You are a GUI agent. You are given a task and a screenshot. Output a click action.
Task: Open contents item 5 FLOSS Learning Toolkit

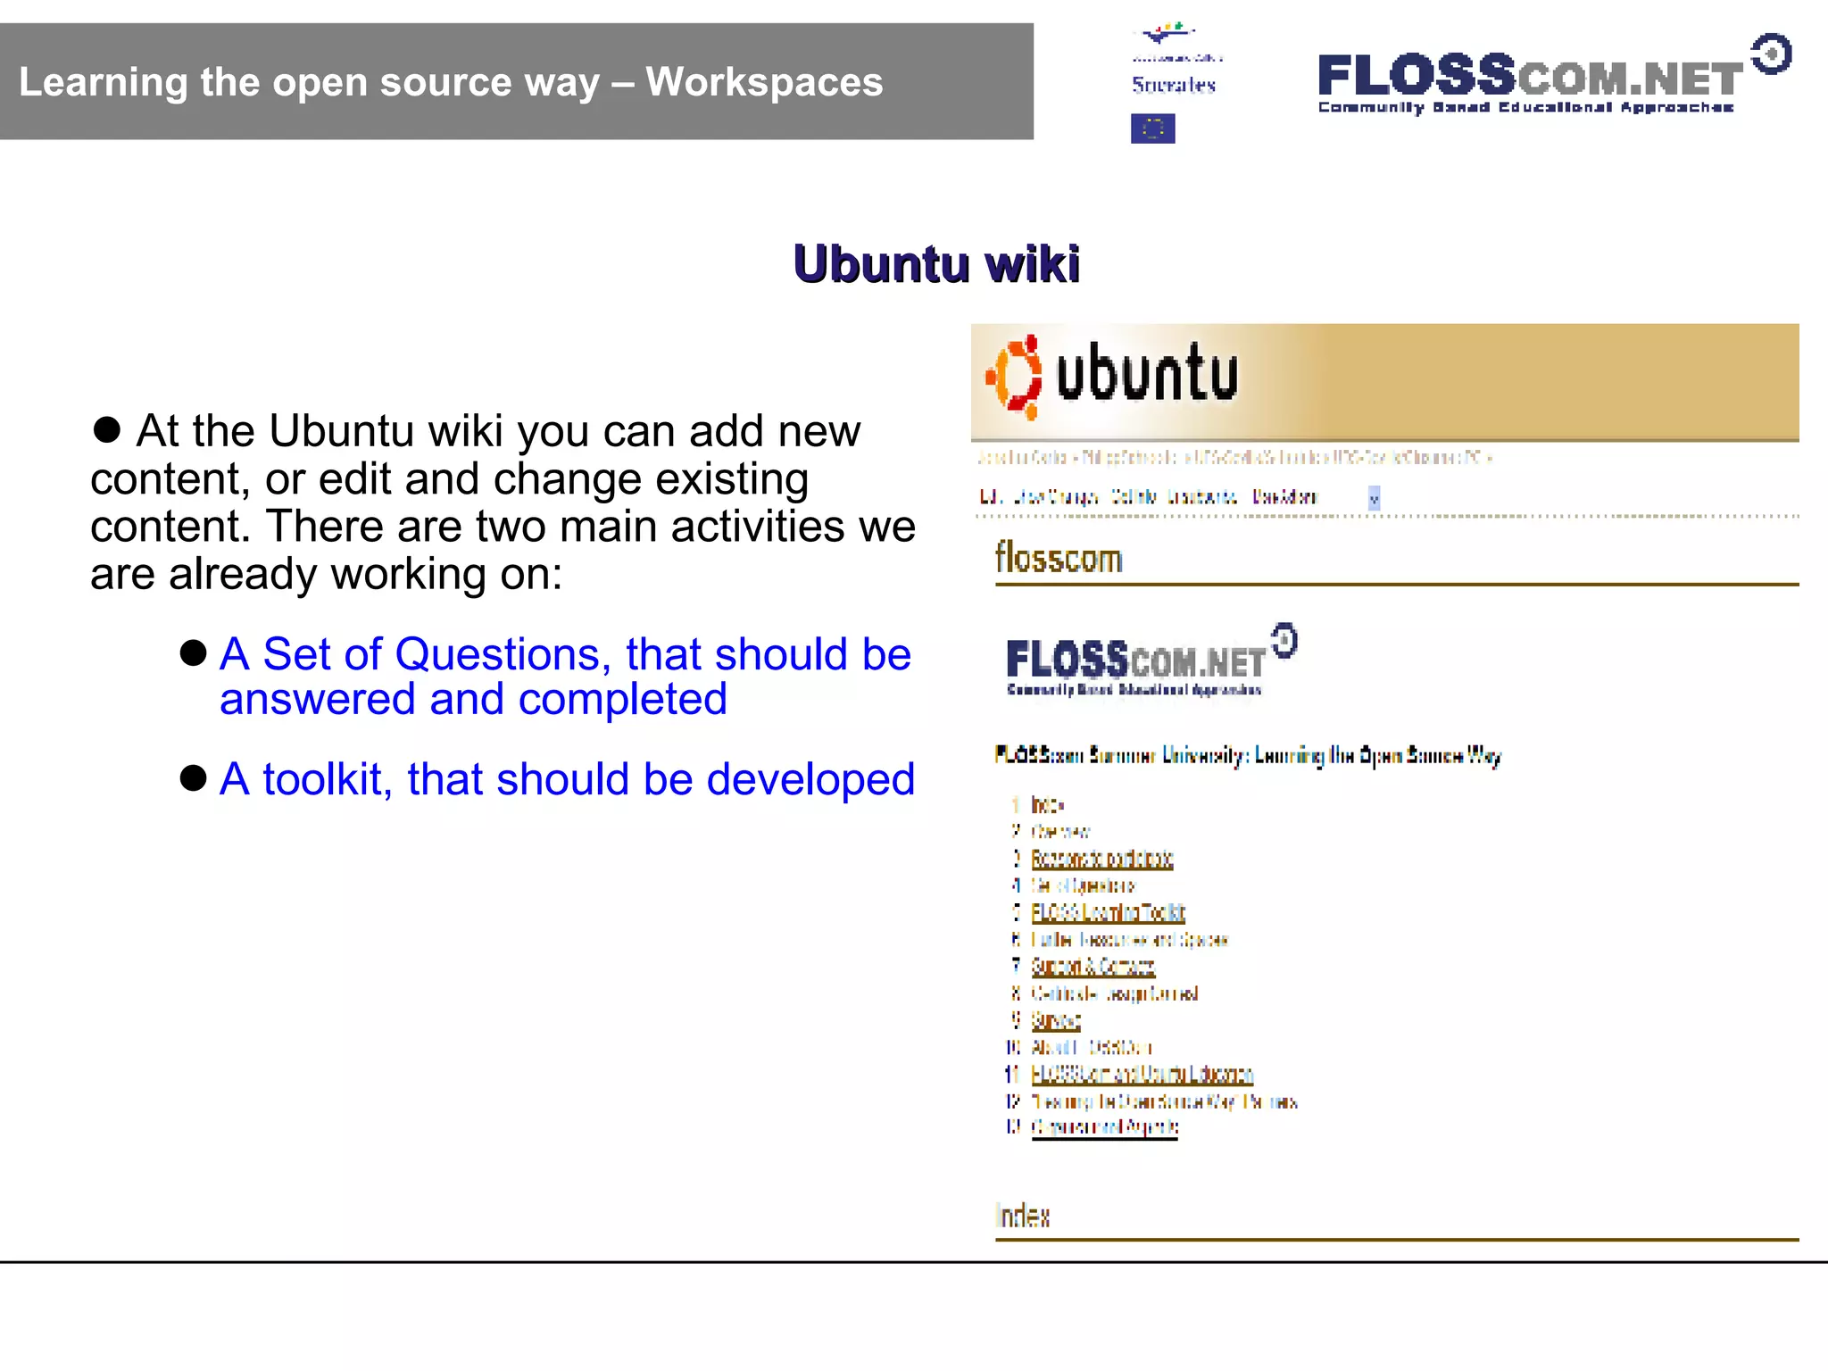[x=1108, y=912]
